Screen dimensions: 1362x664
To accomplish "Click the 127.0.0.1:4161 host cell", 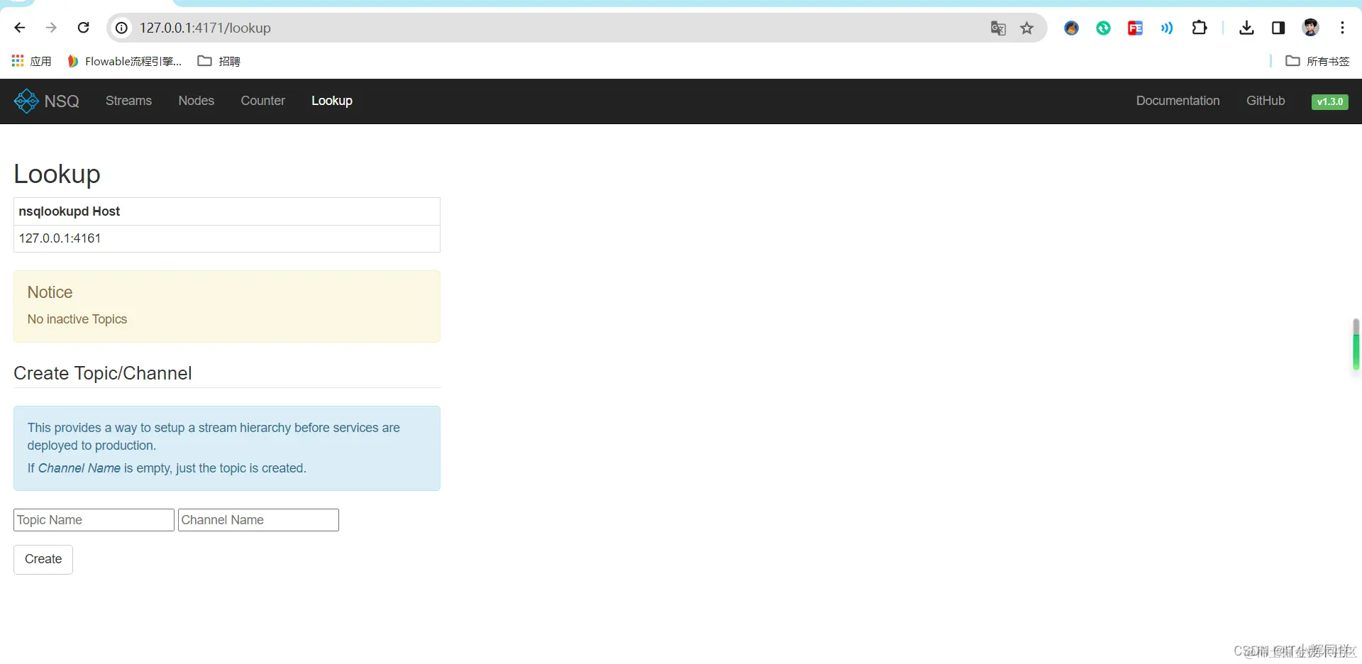I will (227, 238).
